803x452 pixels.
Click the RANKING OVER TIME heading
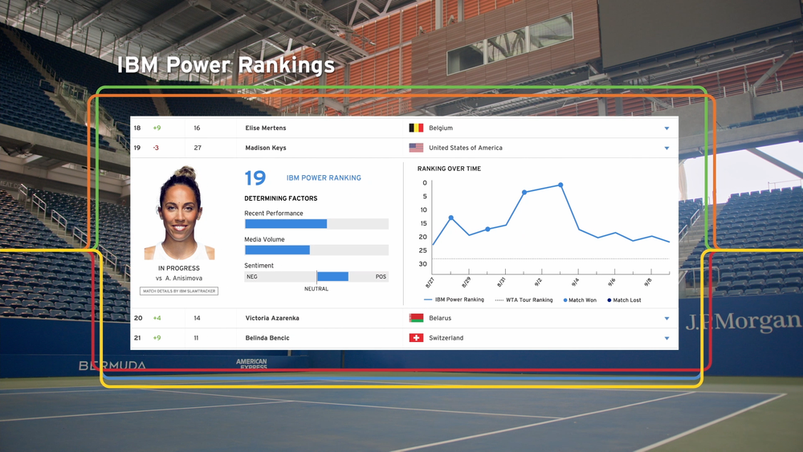click(449, 169)
